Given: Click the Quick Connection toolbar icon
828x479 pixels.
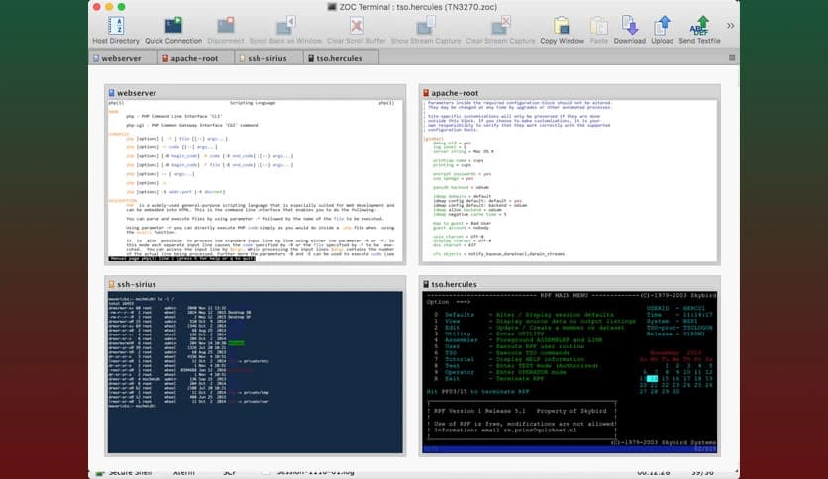Looking at the screenshot, I should pyautogui.click(x=173, y=26).
